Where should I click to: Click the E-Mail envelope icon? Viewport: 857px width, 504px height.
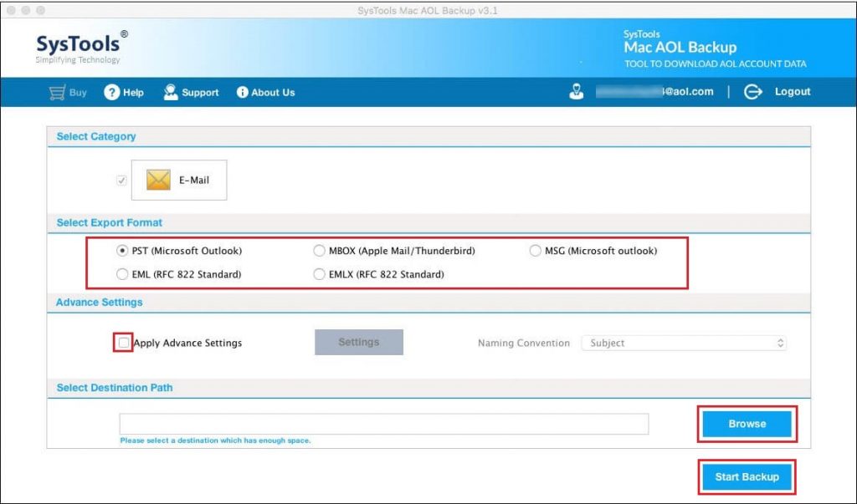pyautogui.click(x=158, y=180)
